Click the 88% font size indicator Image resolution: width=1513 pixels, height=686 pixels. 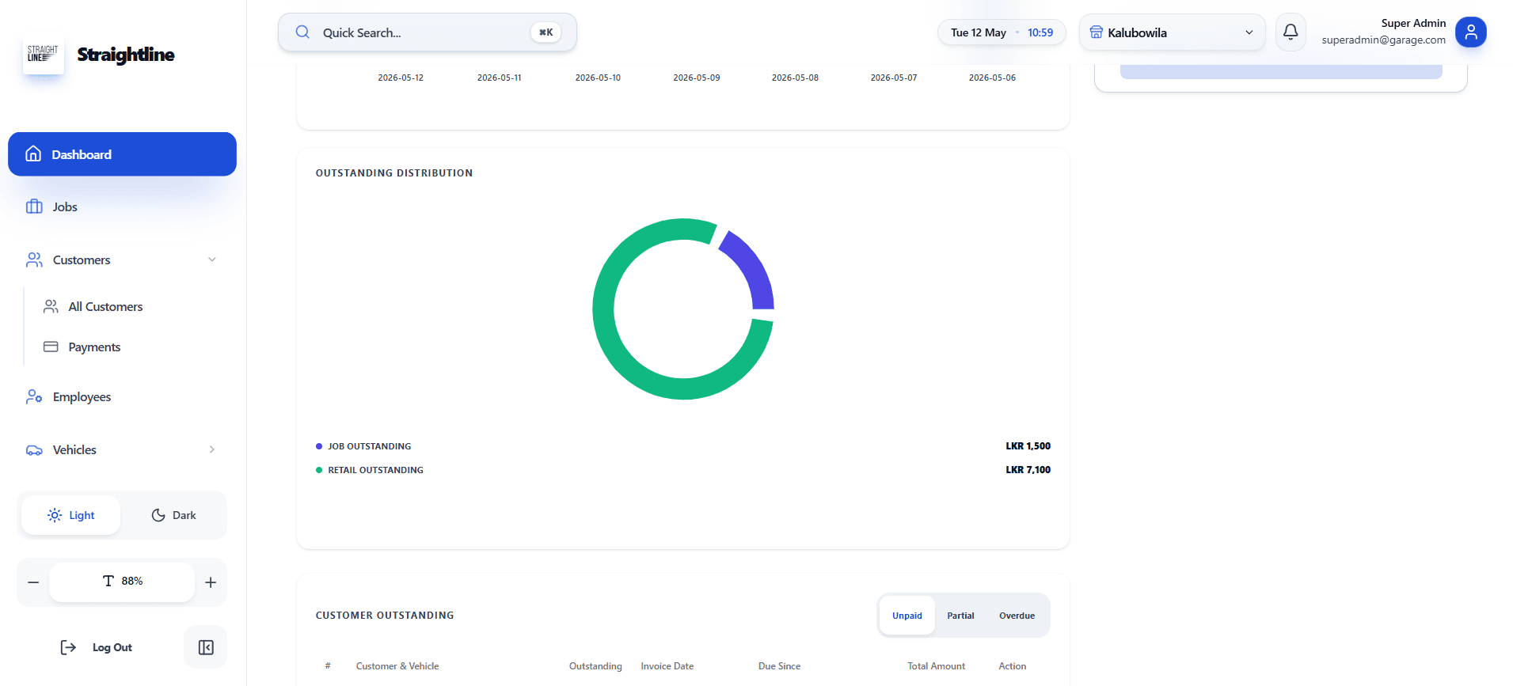point(122,582)
